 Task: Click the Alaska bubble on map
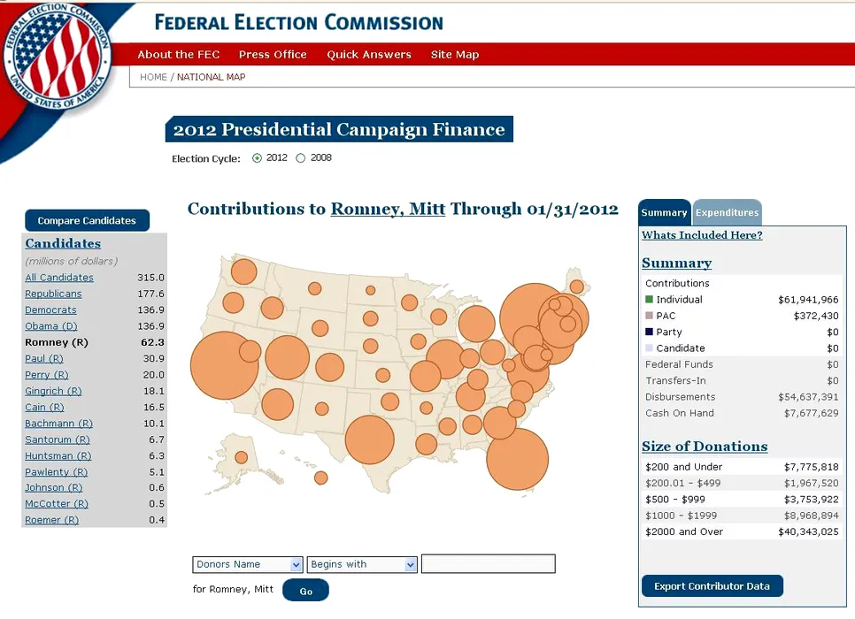pyautogui.click(x=241, y=457)
